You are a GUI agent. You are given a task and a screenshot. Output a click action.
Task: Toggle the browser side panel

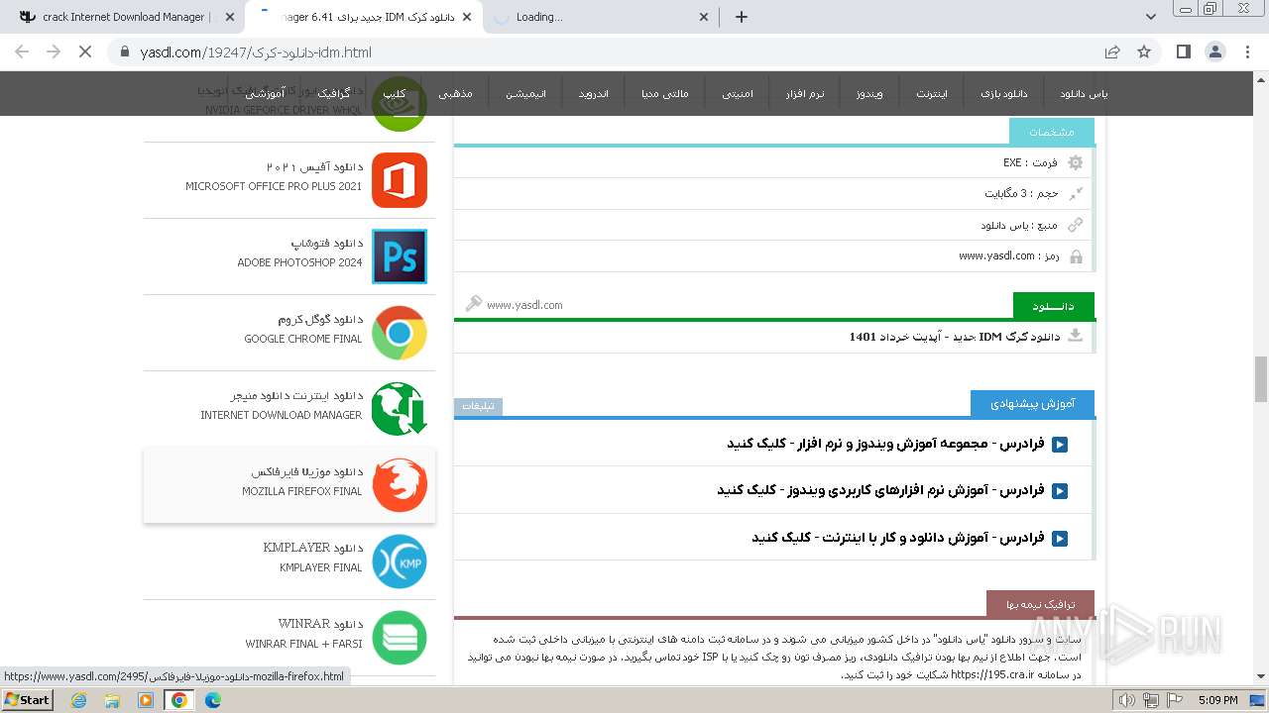(x=1184, y=51)
